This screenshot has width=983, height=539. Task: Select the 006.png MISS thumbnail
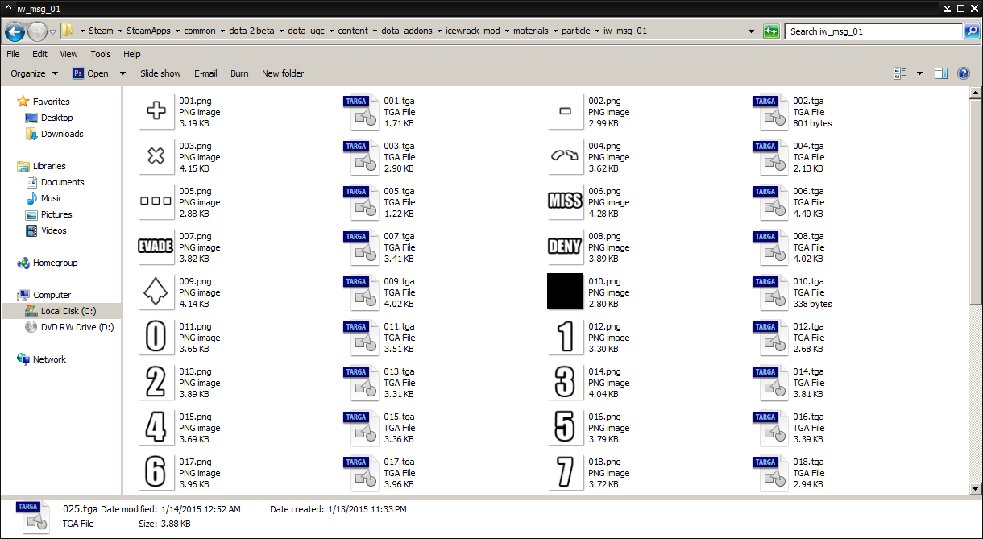point(564,202)
